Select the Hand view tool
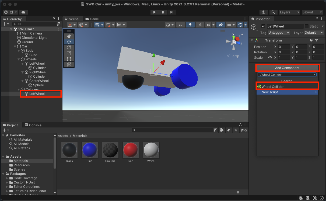 [69, 36]
